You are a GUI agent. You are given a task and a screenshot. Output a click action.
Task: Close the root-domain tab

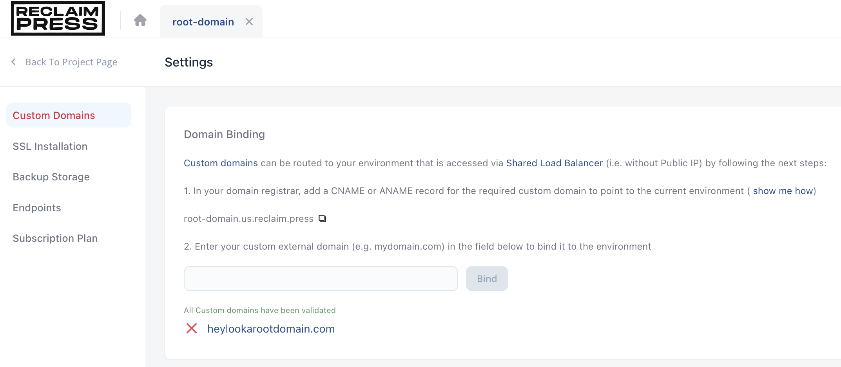click(249, 22)
